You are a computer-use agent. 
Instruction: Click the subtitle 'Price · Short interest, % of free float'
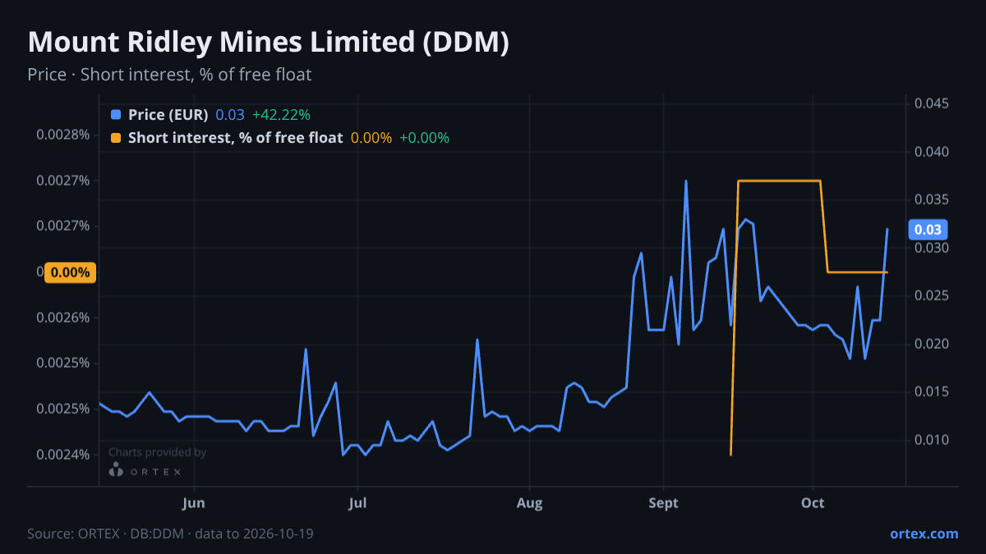tap(169, 75)
